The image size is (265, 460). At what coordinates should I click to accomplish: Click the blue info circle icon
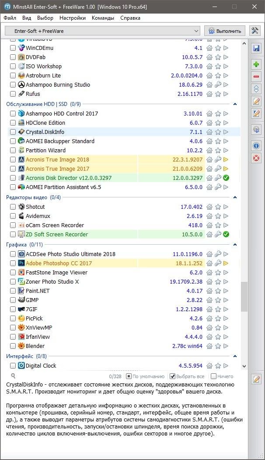pyautogui.click(x=256, y=145)
